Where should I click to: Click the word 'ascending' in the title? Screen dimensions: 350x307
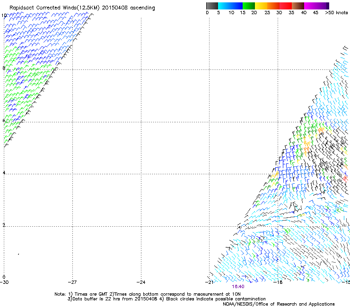[x=142, y=8]
